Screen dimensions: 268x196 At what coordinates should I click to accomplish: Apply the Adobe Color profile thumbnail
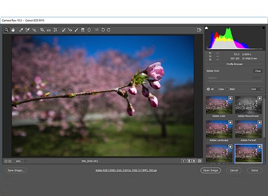point(219,105)
